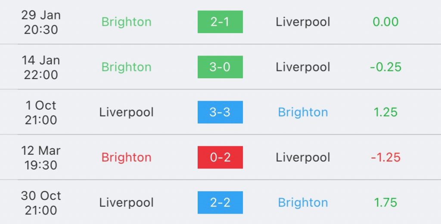The image size is (441, 224).
Task: Click the green 2-1 score badge
Action: (220, 22)
